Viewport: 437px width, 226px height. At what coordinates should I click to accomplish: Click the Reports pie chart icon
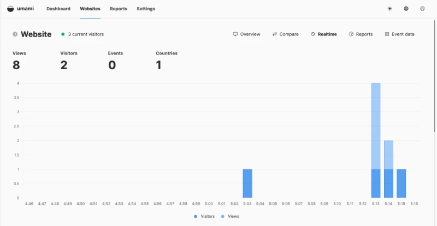[351, 34]
